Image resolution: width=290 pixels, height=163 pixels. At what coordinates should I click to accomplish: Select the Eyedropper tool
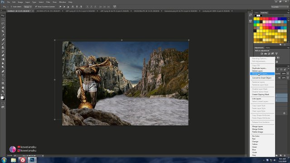pos(3,35)
